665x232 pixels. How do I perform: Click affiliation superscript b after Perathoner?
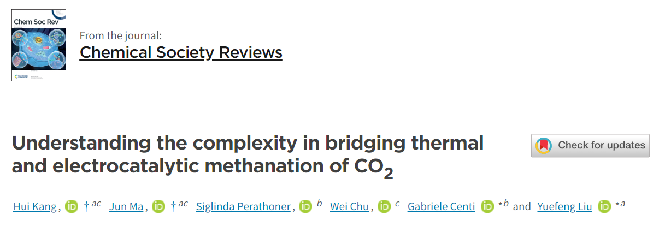point(319,204)
